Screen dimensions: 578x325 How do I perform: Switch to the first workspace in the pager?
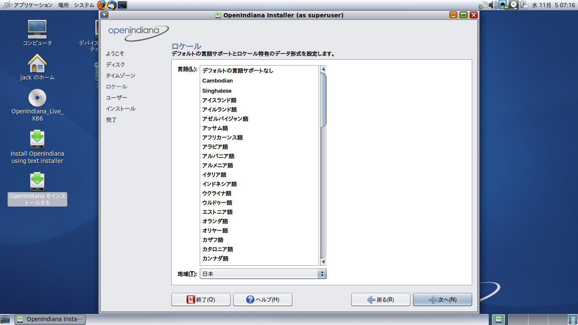coord(498,319)
